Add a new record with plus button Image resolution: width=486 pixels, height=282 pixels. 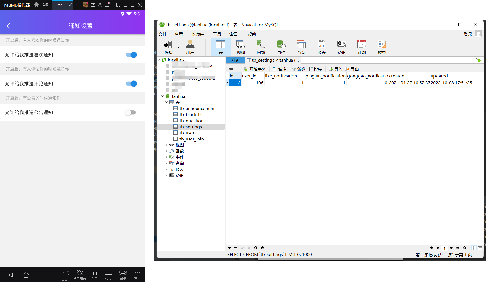[229, 248]
